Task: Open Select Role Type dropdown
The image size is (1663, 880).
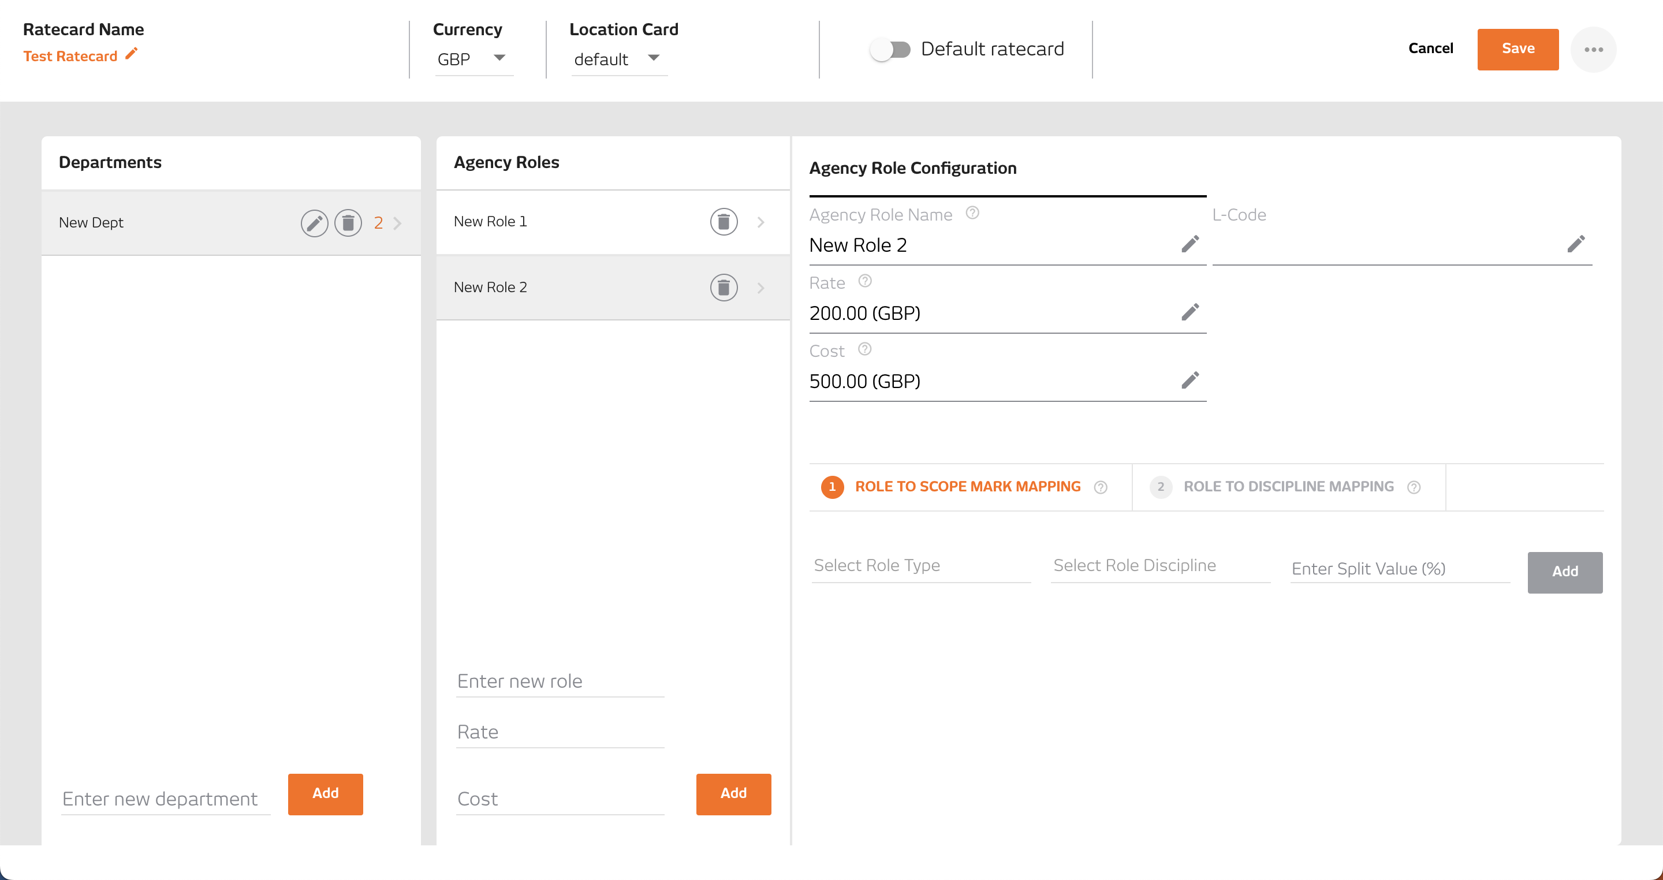Action: [x=921, y=566]
